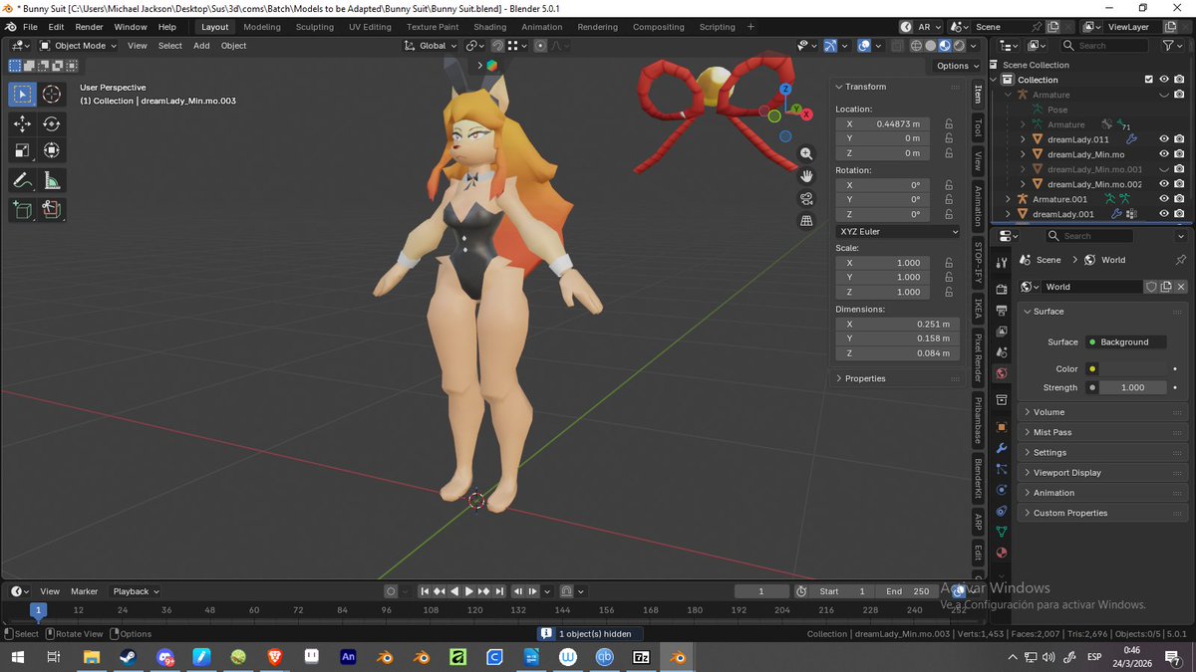
Task: Click the viewport zoom magnifier icon
Action: (806, 153)
